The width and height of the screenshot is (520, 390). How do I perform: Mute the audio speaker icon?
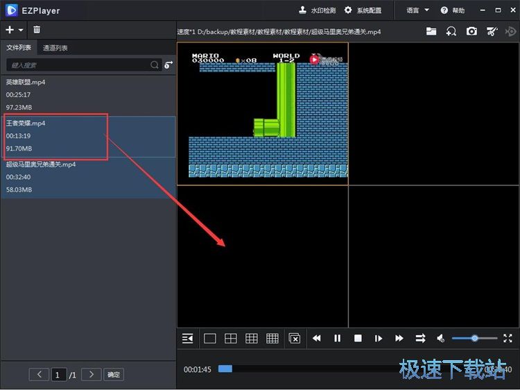click(440, 339)
